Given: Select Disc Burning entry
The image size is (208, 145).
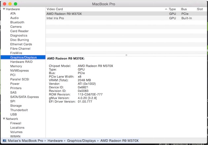Looking at the screenshot, I should tap(19, 40).
